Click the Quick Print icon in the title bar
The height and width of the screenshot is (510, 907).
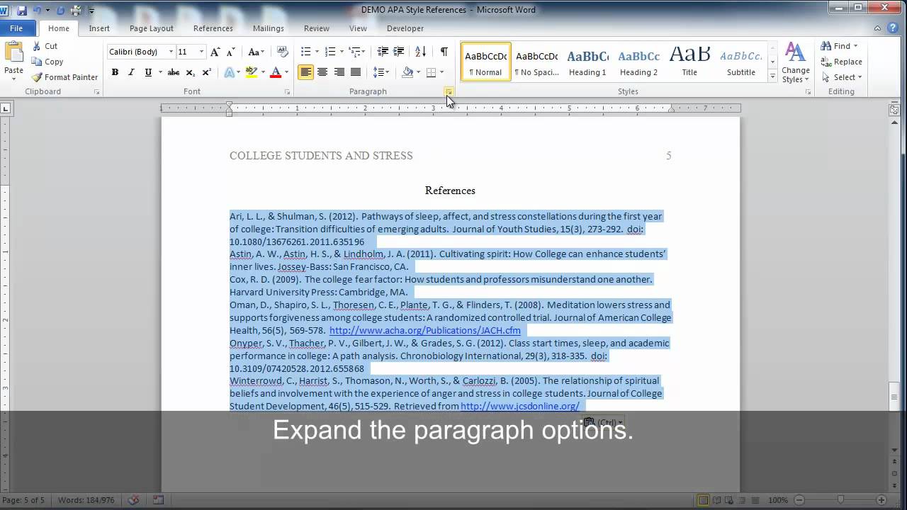coord(76,11)
